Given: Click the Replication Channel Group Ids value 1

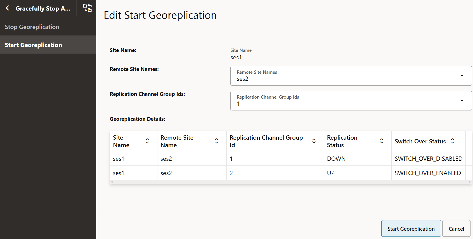Looking at the screenshot, I should point(238,104).
